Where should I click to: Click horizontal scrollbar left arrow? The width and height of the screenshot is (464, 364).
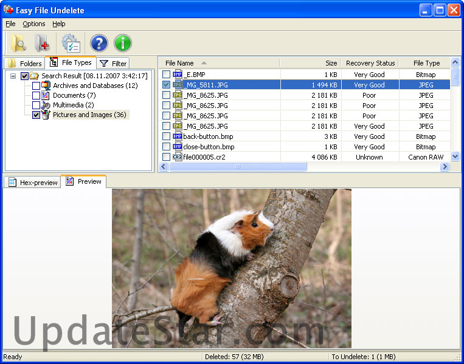pos(164,166)
